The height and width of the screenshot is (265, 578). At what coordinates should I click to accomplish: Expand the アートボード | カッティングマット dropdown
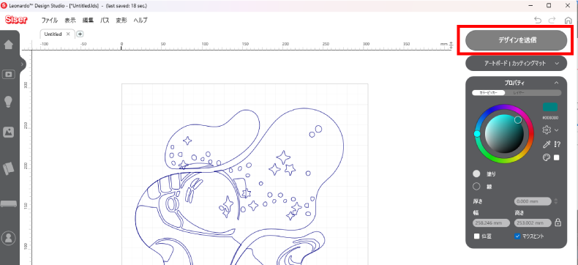click(x=516, y=64)
